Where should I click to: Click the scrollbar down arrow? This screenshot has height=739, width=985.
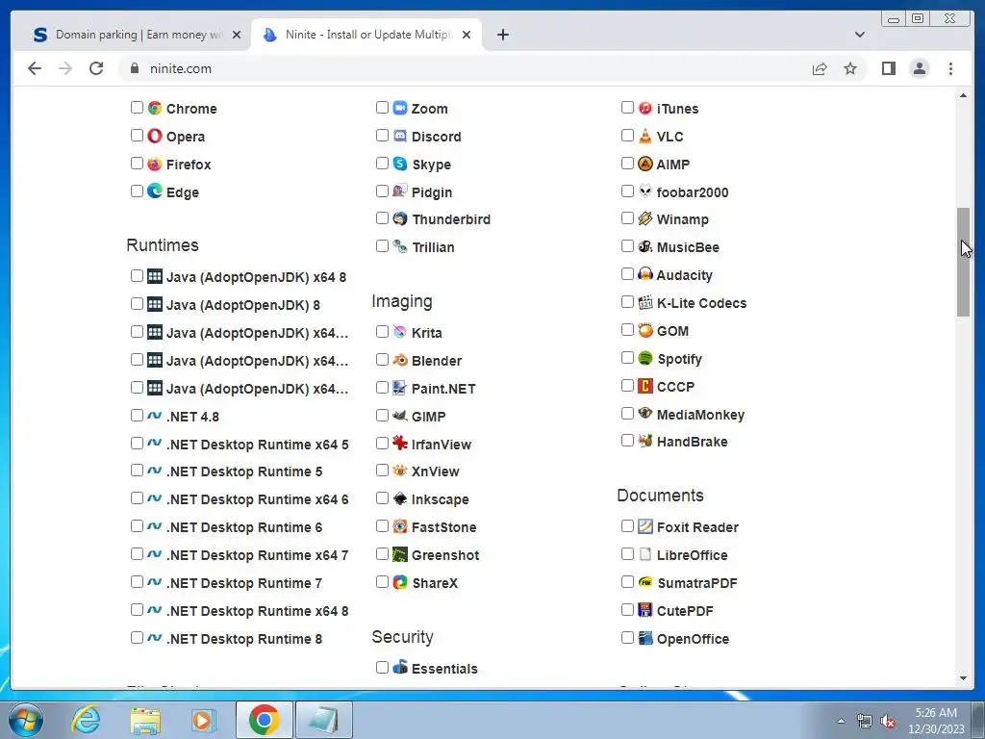[963, 678]
